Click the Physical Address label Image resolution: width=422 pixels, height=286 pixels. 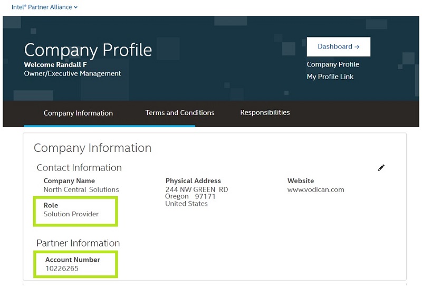[x=193, y=180]
